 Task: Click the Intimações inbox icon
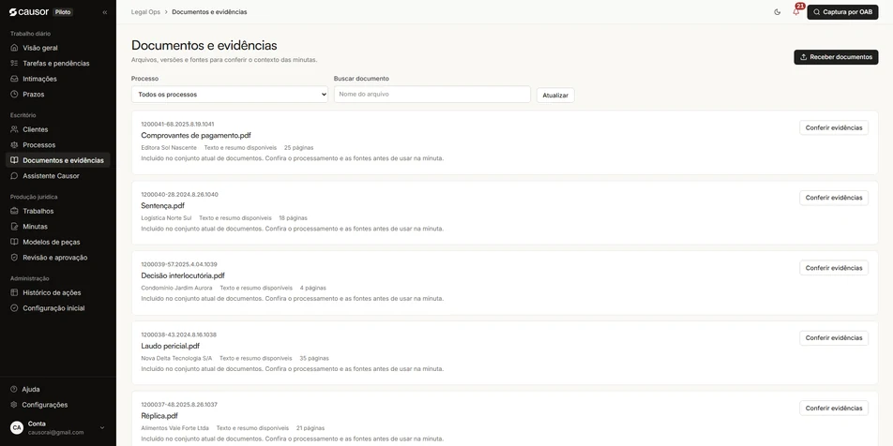14,79
